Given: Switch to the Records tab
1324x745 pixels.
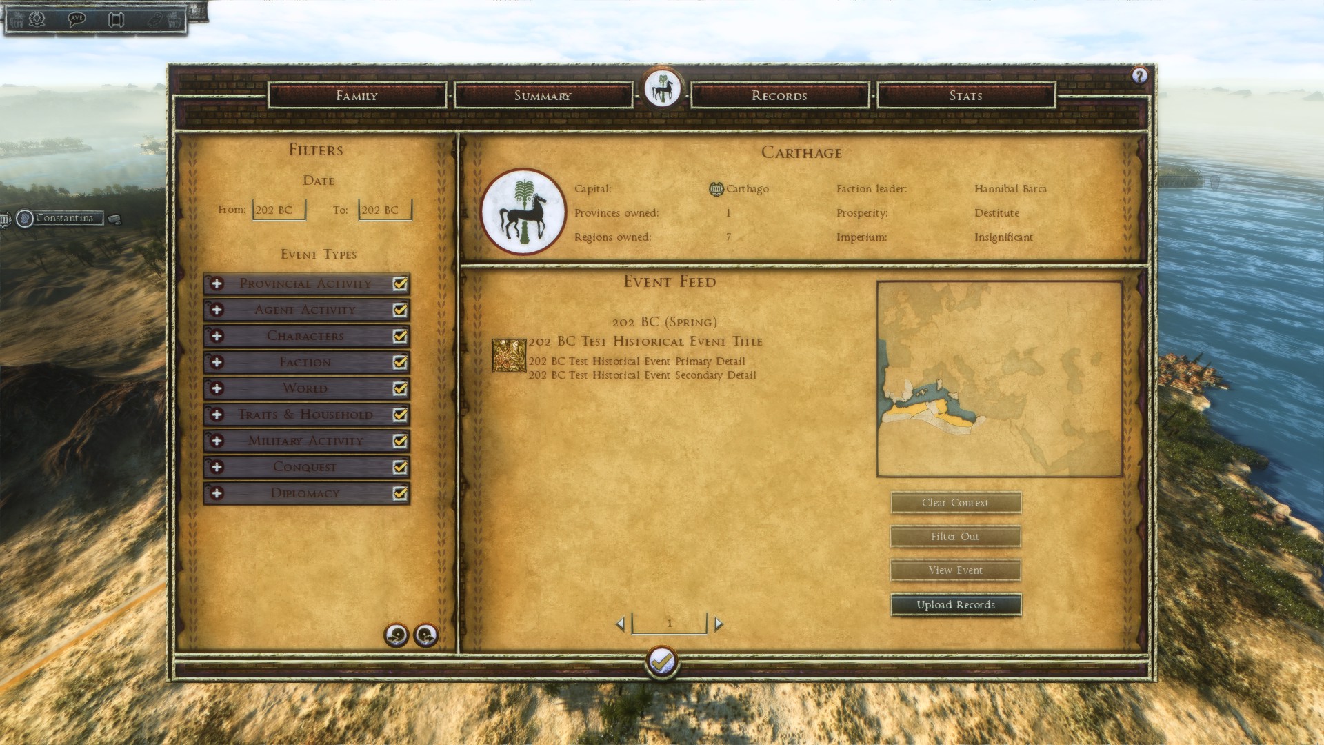Looking at the screenshot, I should (780, 95).
